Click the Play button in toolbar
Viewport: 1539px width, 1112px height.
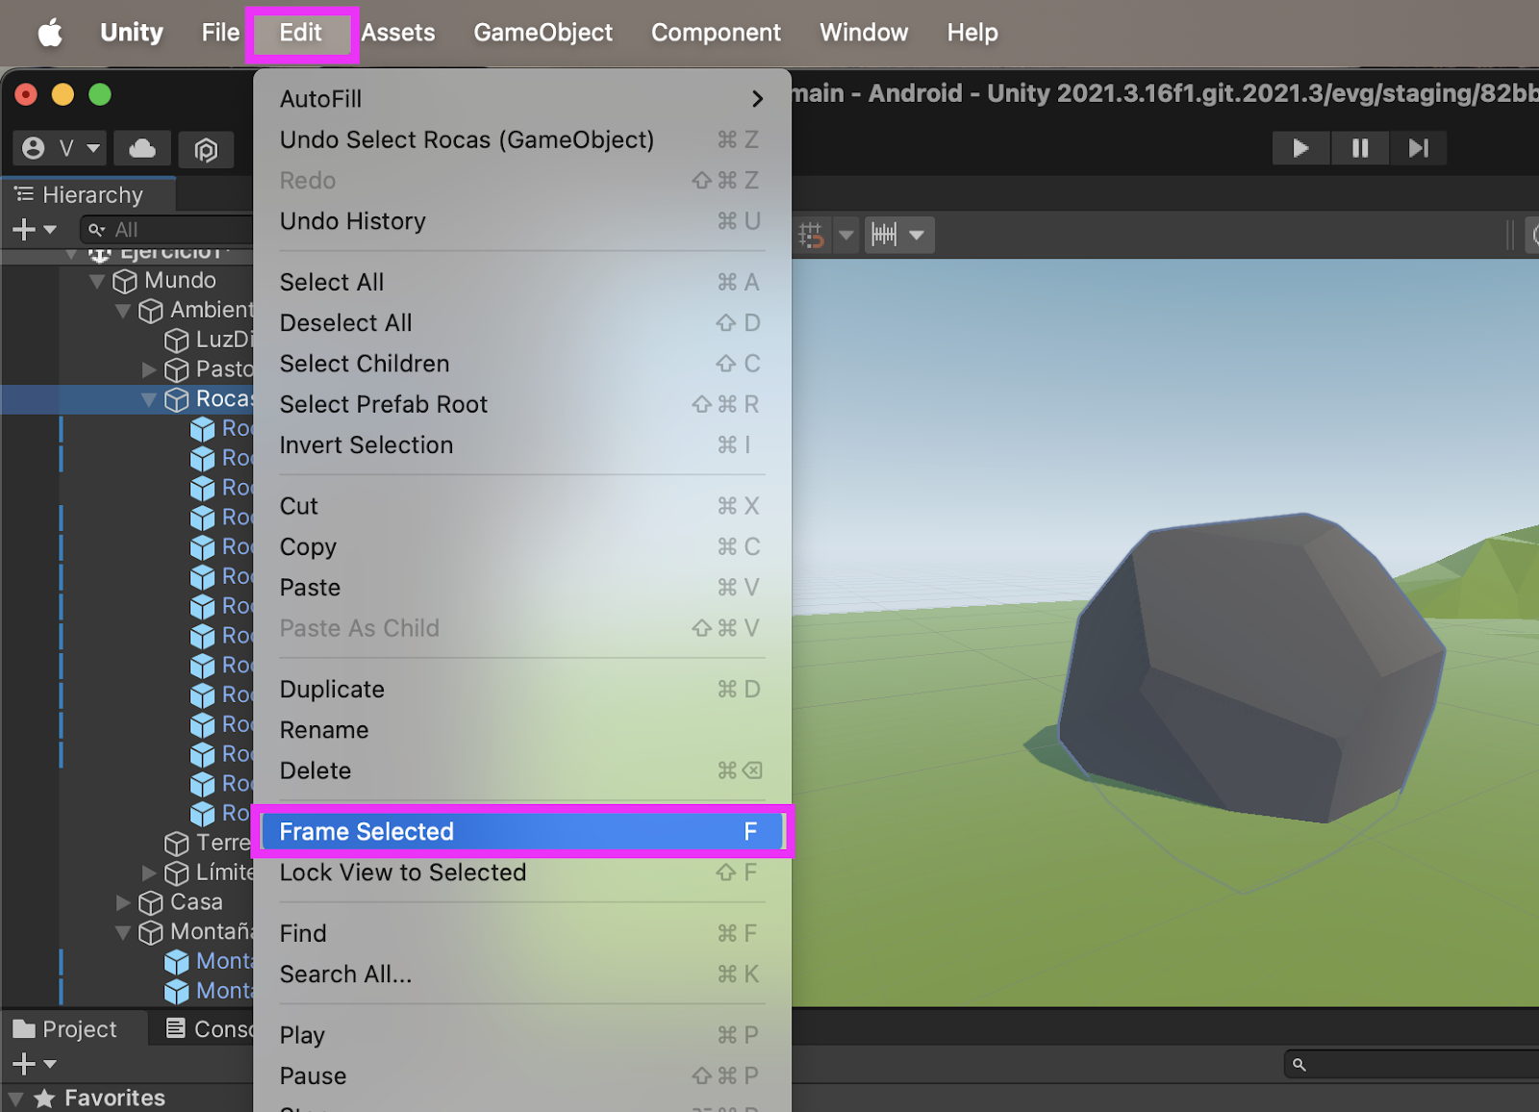[x=1300, y=148]
